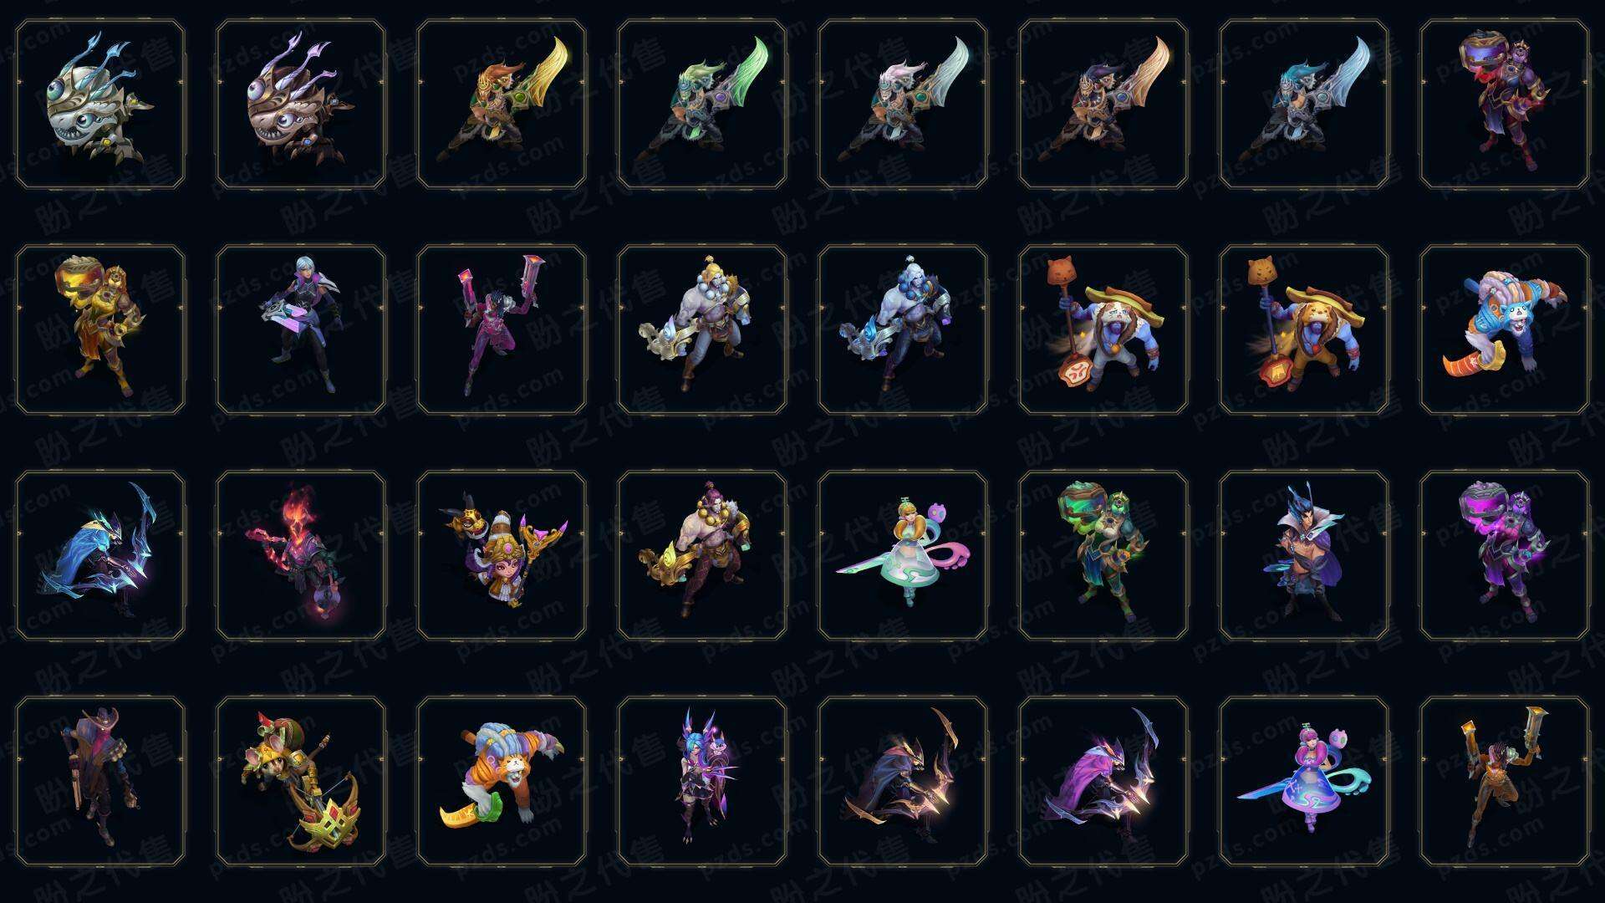This screenshot has height=903, width=1605.
Task: Select the purple-glowing armored hammer-wielder skin
Action: pos(1505,555)
